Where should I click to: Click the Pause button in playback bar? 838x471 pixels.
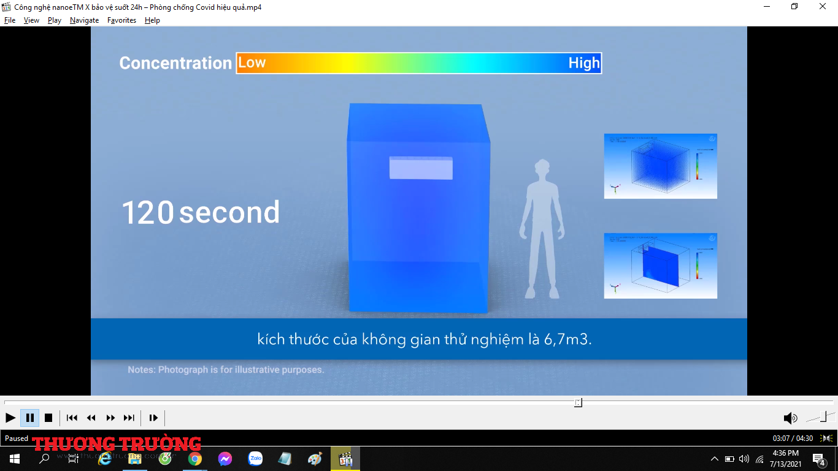[29, 418]
